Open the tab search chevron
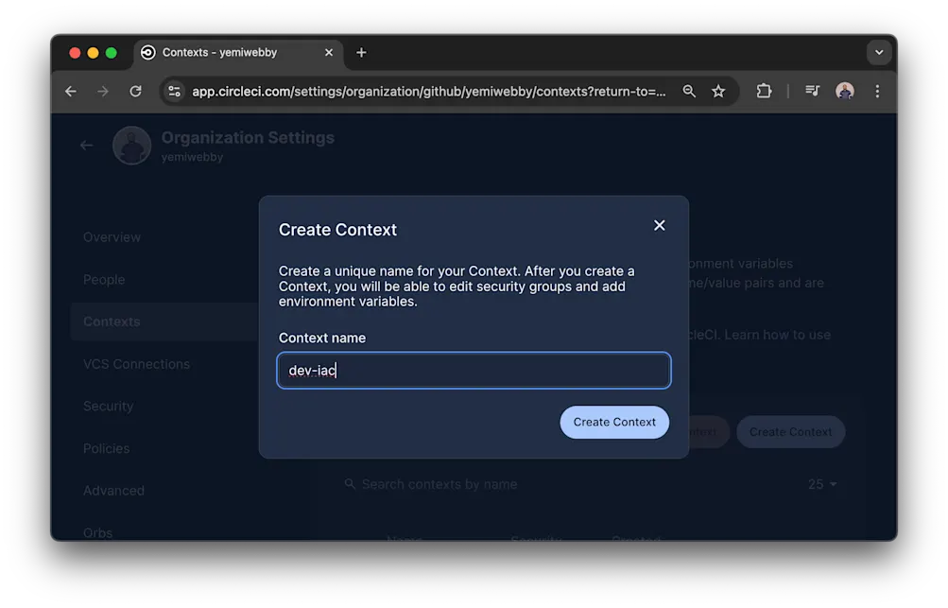Screen dimensions: 948x608 [x=879, y=53]
